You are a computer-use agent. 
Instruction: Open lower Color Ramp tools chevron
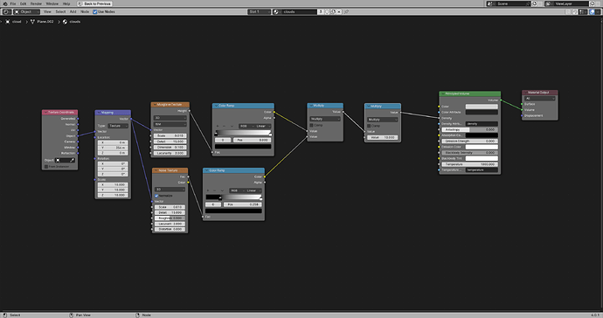click(222, 190)
